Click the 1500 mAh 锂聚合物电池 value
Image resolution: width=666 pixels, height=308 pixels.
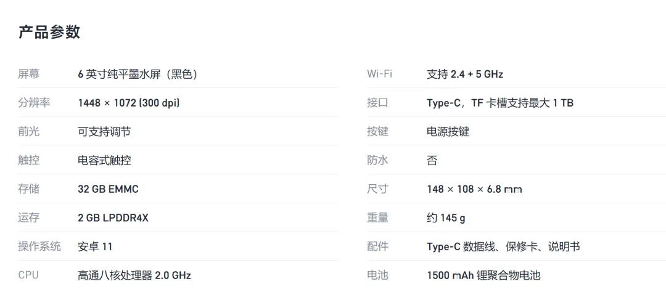[483, 275]
